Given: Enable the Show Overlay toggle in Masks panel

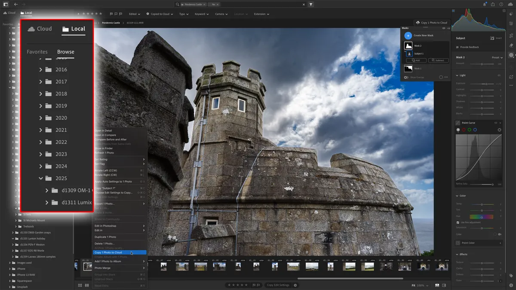Looking at the screenshot, I should 406,77.
